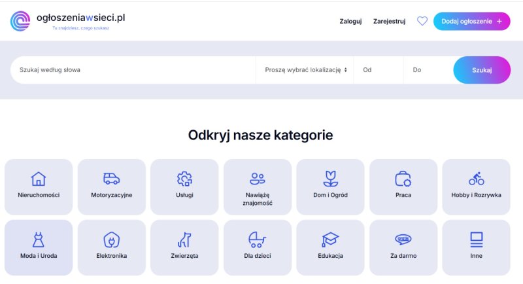Open the Dom i Ogród flower icon
Viewport: 523px width, 284px height.
click(x=330, y=179)
